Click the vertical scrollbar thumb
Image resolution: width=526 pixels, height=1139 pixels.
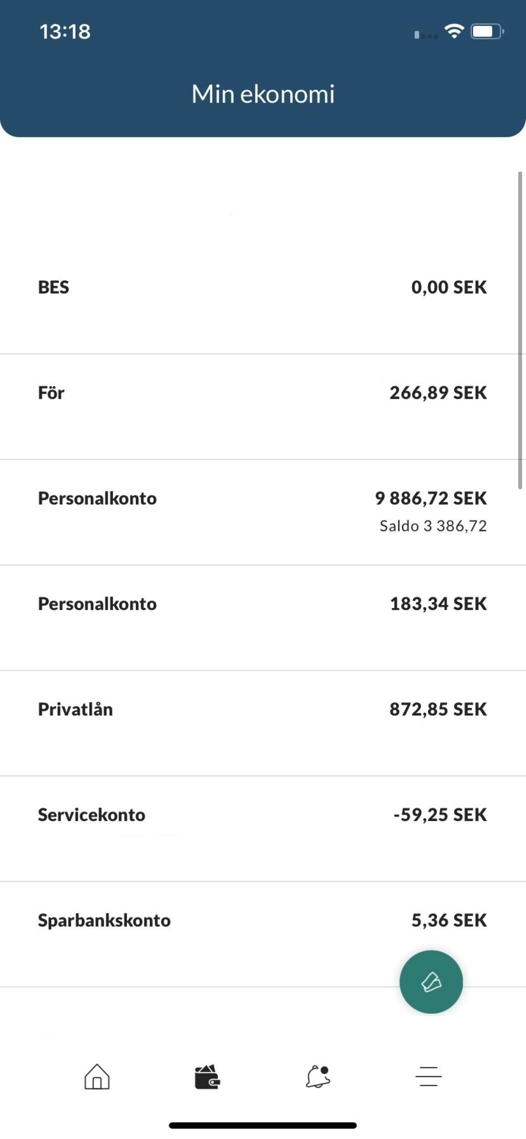pos(520,330)
